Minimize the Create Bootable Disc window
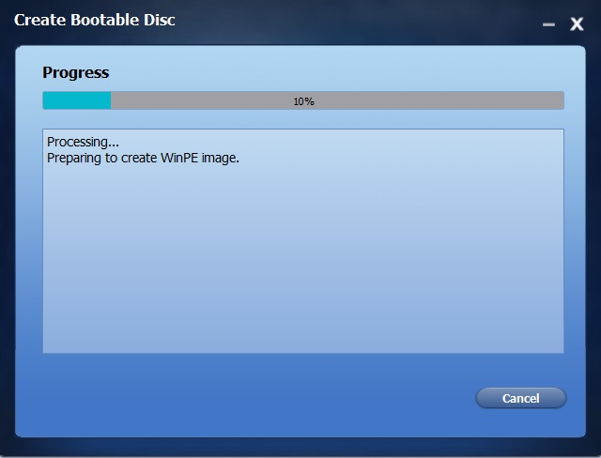The width and height of the screenshot is (601, 458). 548,24
